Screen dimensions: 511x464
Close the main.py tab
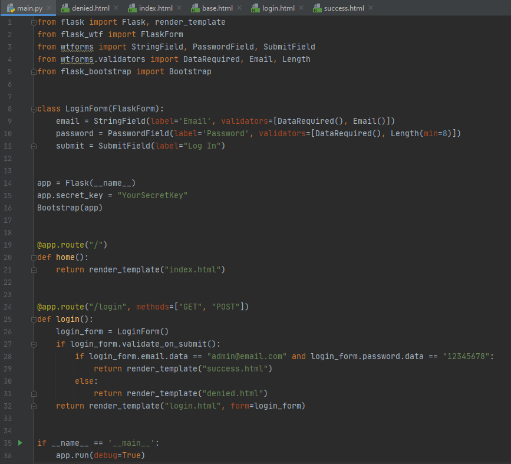pyautogui.click(x=49, y=8)
